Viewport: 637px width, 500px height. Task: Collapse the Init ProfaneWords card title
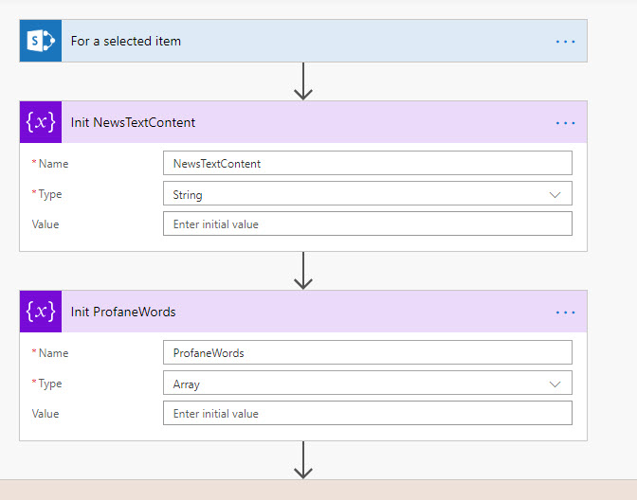pos(284,312)
